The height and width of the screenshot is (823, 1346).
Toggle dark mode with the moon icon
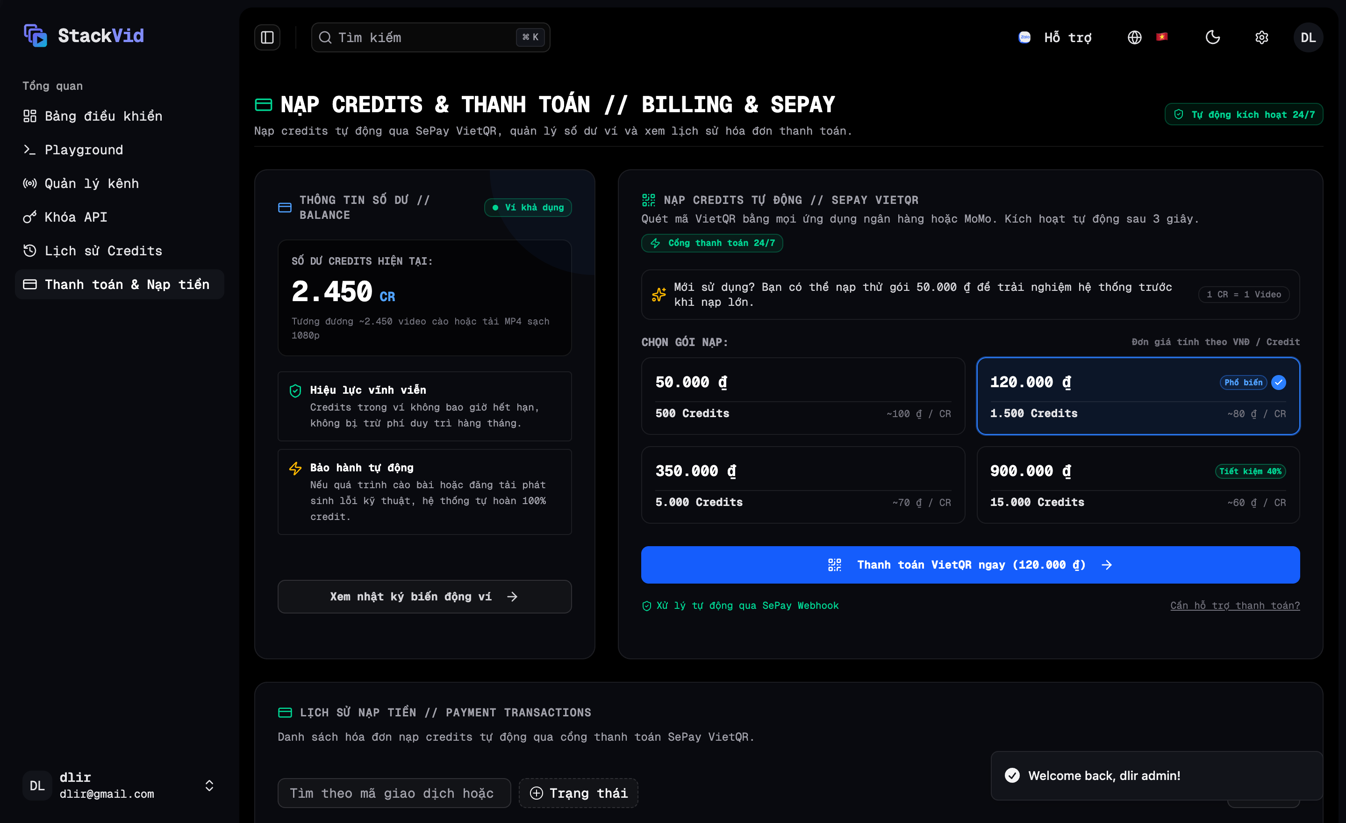coord(1213,37)
